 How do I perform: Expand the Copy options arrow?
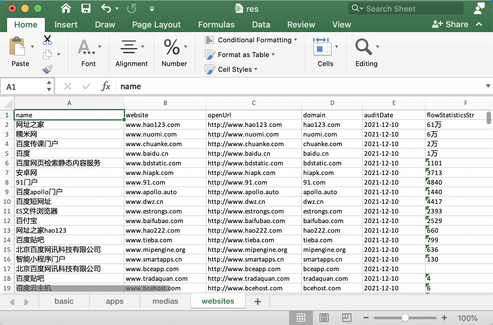[59, 54]
